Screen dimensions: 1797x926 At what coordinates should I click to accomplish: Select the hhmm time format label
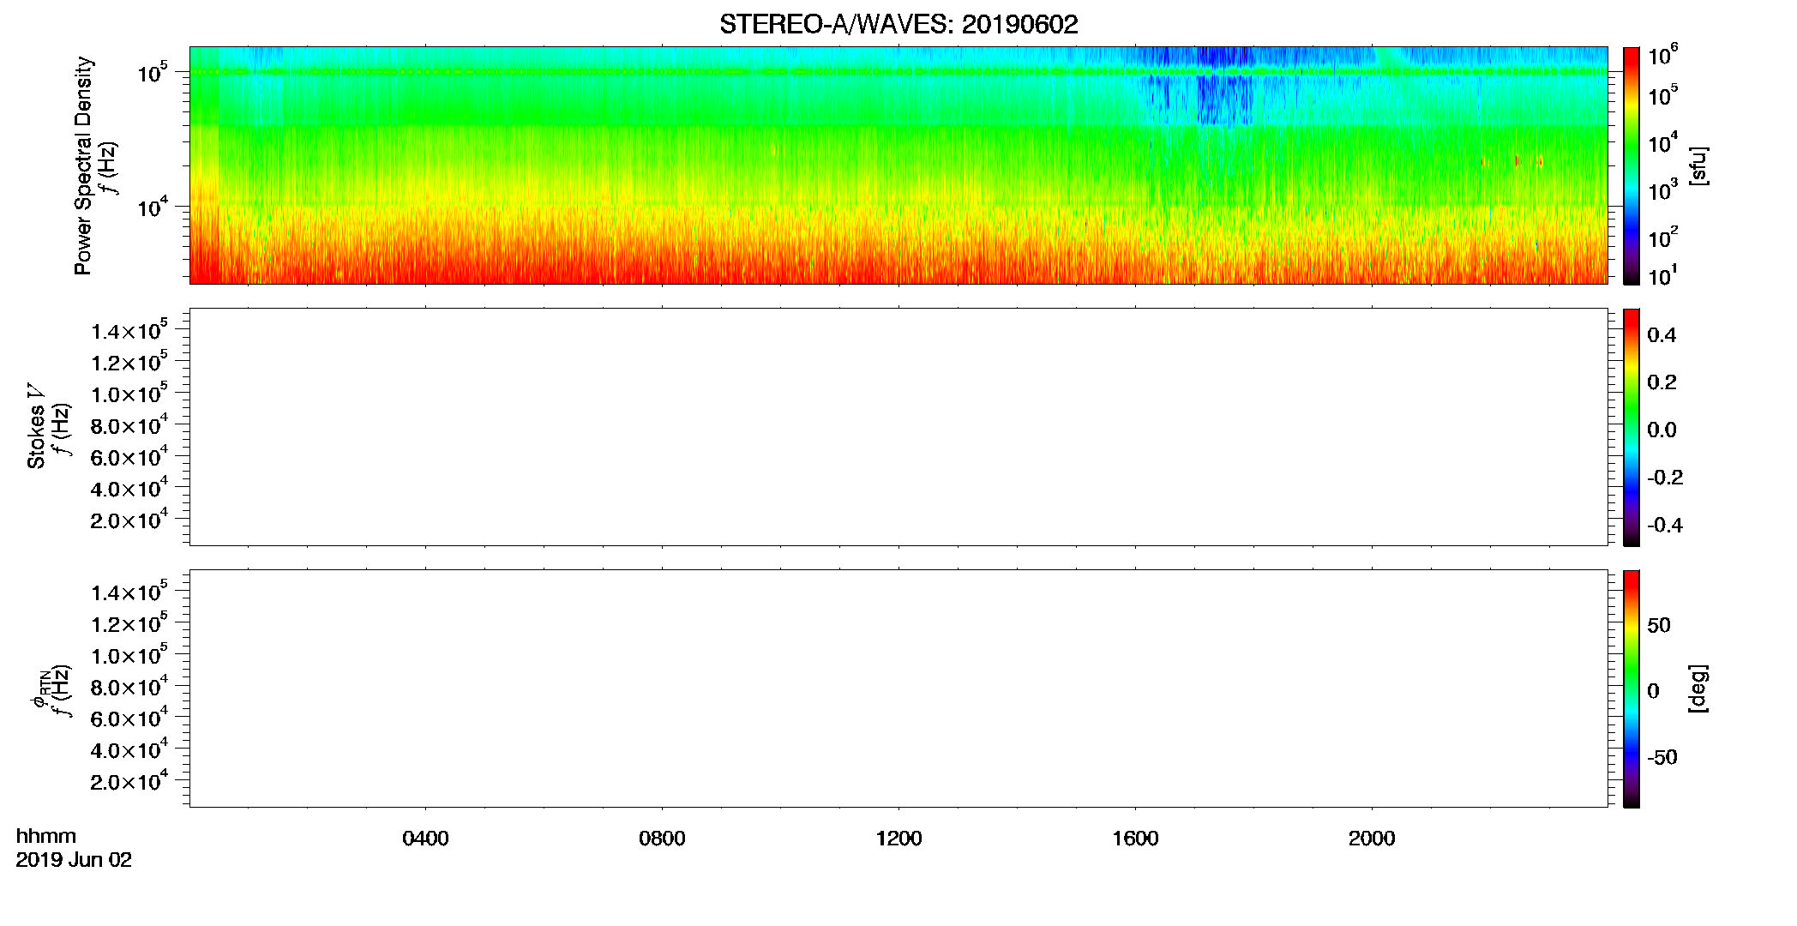pos(46,836)
